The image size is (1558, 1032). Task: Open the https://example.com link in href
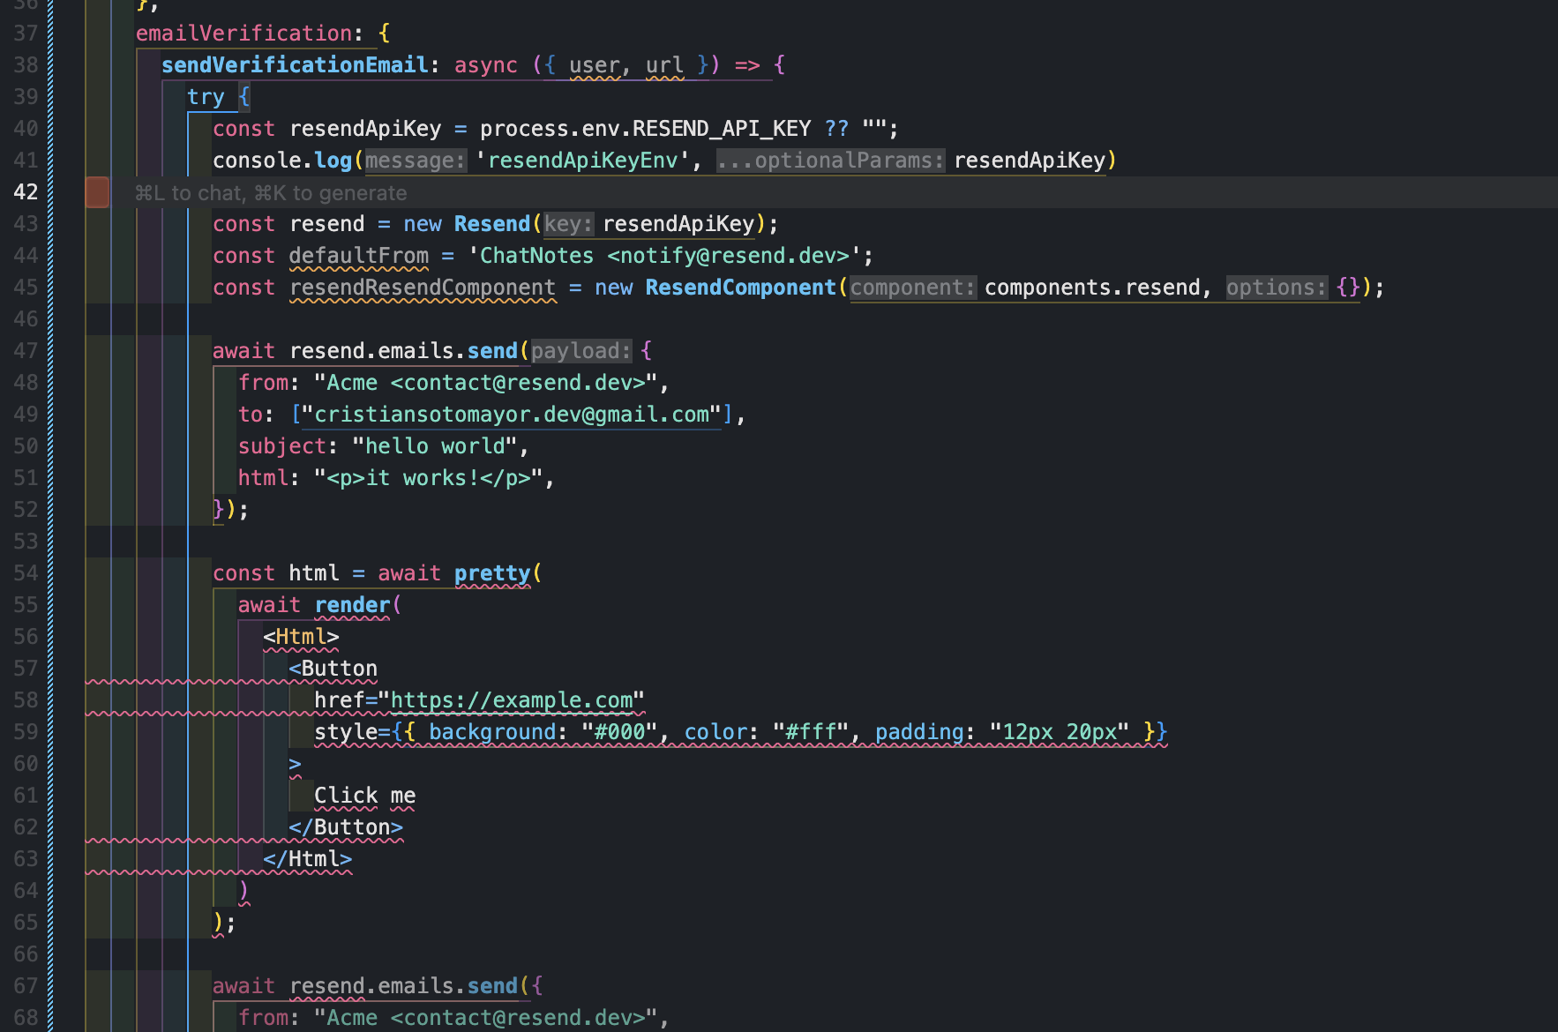coord(511,700)
